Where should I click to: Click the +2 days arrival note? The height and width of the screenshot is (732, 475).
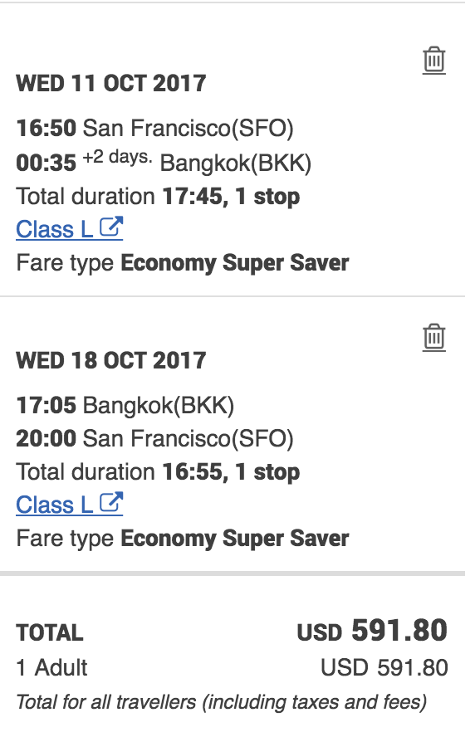[118, 157]
